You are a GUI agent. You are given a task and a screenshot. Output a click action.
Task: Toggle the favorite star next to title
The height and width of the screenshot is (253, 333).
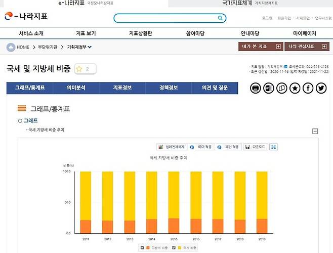[79, 69]
